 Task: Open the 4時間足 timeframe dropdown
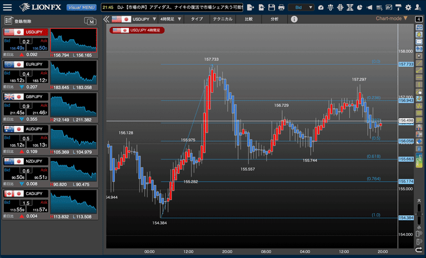click(x=170, y=19)
